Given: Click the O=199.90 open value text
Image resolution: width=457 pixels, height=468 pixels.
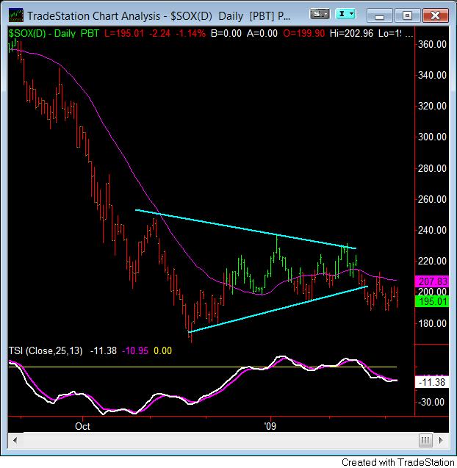Looking at the screenshot, I should pos(304,34).
